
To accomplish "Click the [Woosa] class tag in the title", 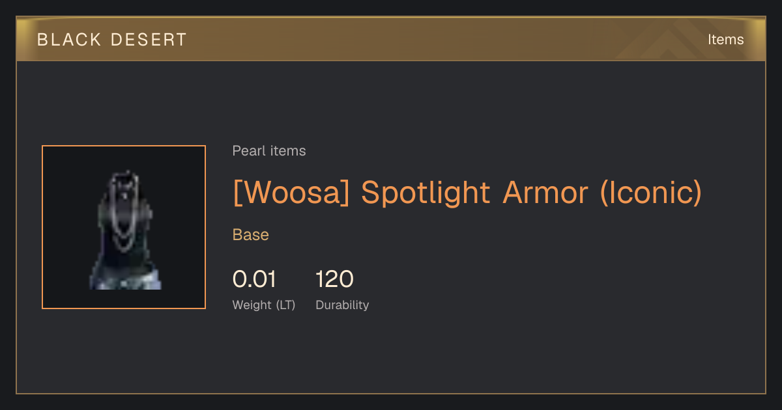I will point(291,192).
